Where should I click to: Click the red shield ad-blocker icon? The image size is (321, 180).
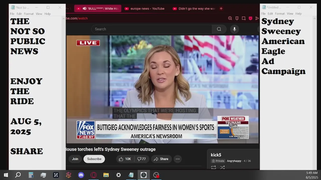tap(250, 18)
